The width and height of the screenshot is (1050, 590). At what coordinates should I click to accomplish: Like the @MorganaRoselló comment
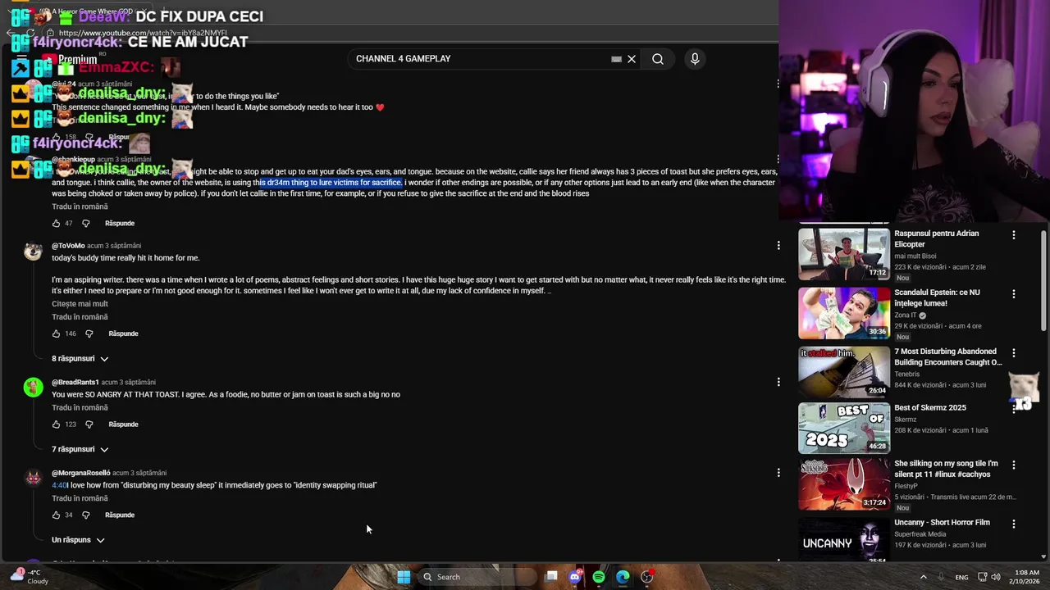pyautogui.click(x=56, y=515)
